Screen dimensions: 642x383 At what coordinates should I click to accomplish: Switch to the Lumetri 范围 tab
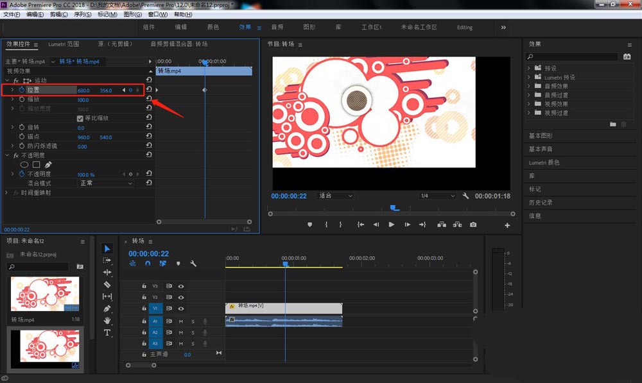tap(64, 44)
